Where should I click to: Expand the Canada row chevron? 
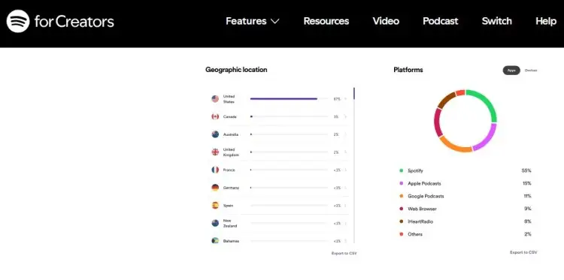[x=345, y=116]
